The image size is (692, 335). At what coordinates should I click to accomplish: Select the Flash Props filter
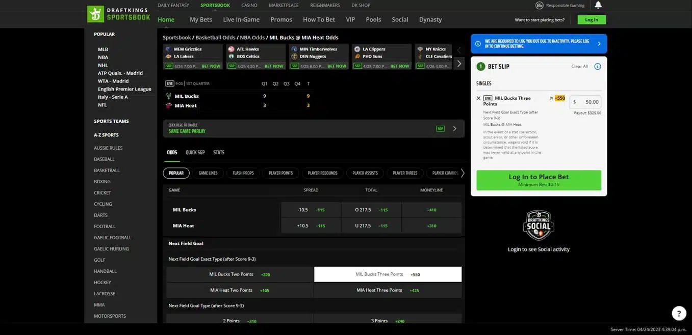tap(243, 173)
